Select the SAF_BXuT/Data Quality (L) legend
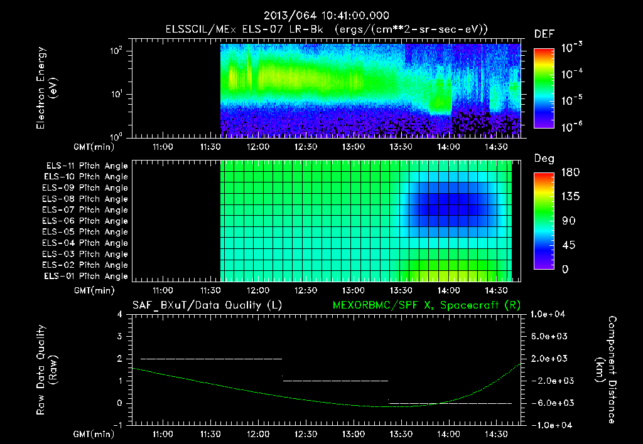The width and height of the screenshot is (643, 444). coord(207,305)
